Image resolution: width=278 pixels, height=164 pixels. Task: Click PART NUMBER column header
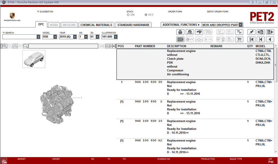[x=145, y=46]
